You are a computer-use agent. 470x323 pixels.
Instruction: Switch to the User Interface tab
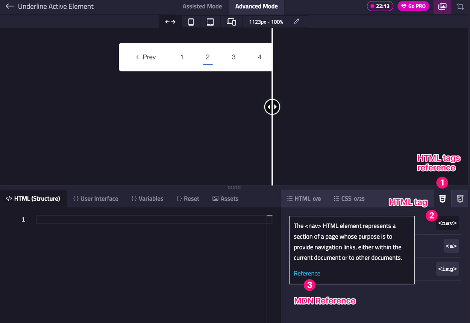[x=96, y=198]
